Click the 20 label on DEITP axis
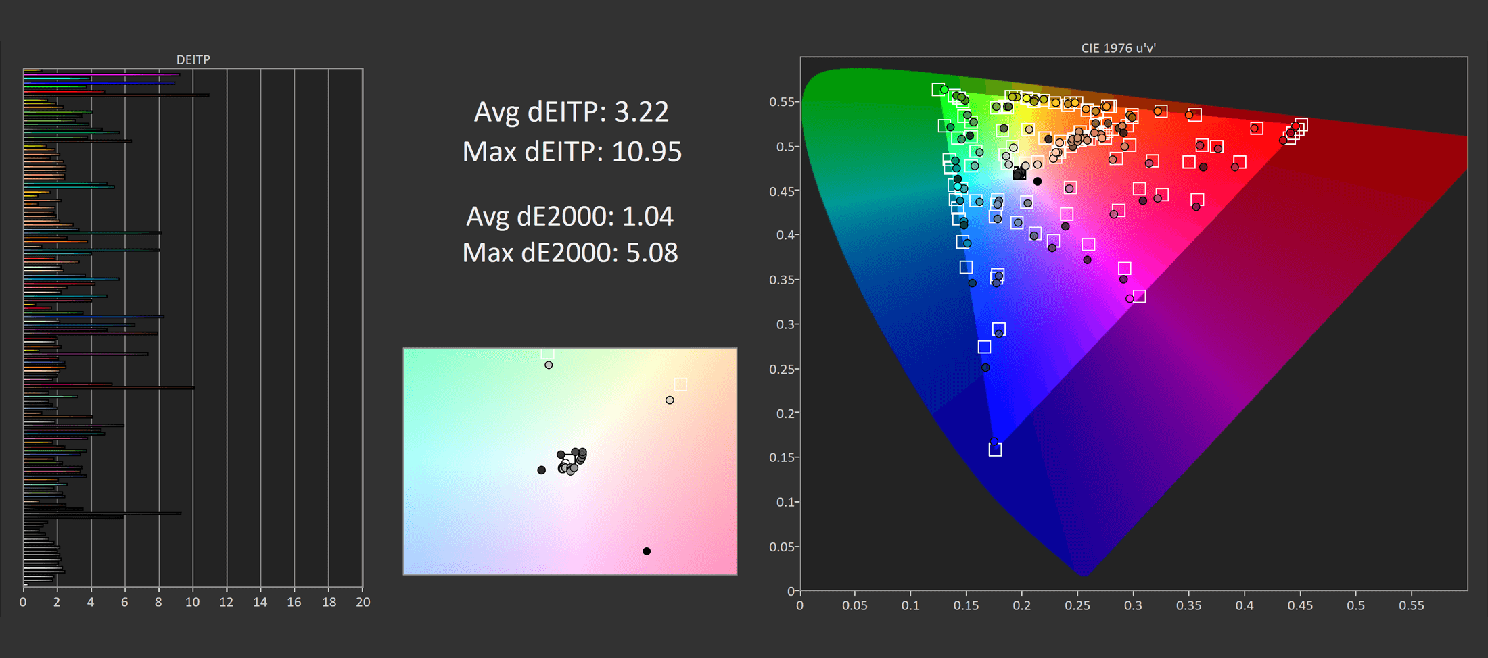Screen dimensions: 1488x658 click(x=363, y=602)
